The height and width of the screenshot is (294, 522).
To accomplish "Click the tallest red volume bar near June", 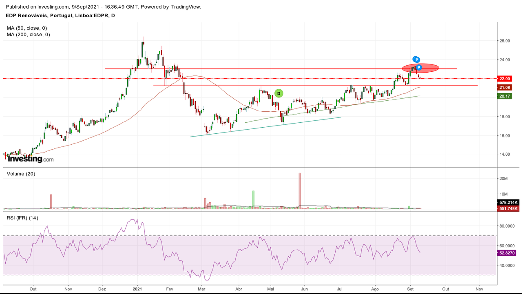I will [299, 191].
